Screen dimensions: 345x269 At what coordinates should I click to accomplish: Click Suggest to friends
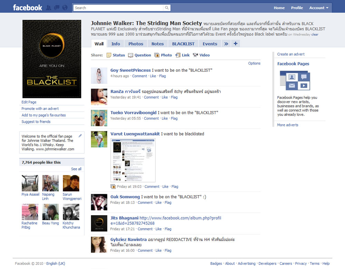pos(36,122)
